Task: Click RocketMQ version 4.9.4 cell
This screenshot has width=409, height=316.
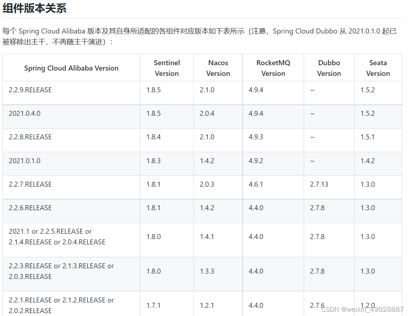Action: coord(256,90)
